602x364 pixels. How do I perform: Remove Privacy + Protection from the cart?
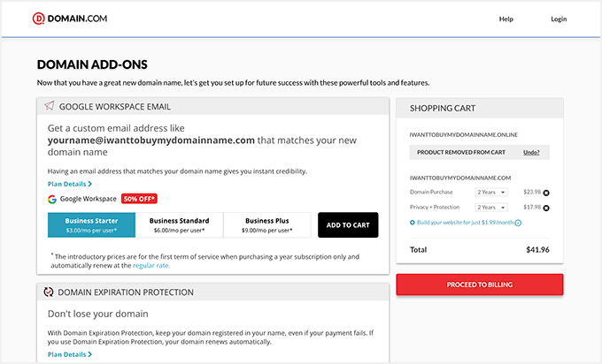click(x=546, y=208)
